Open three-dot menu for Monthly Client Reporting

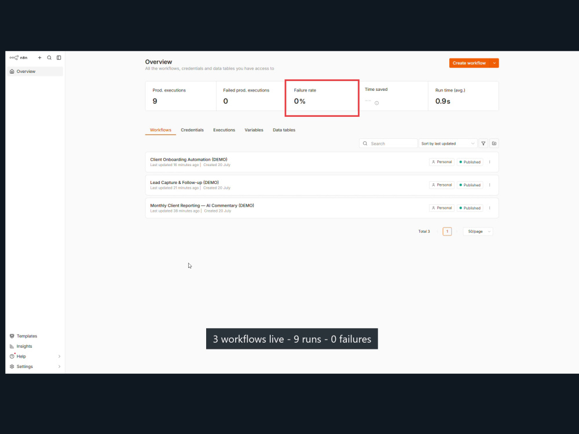tap(490, 208)
